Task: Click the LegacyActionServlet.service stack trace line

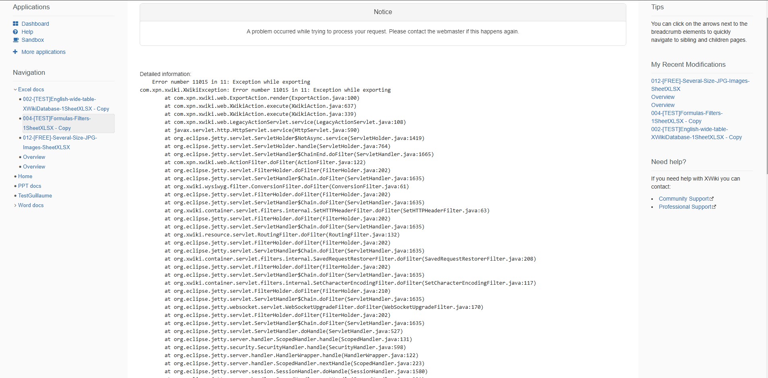Action: pyautogui.click(x=285, y=122)
